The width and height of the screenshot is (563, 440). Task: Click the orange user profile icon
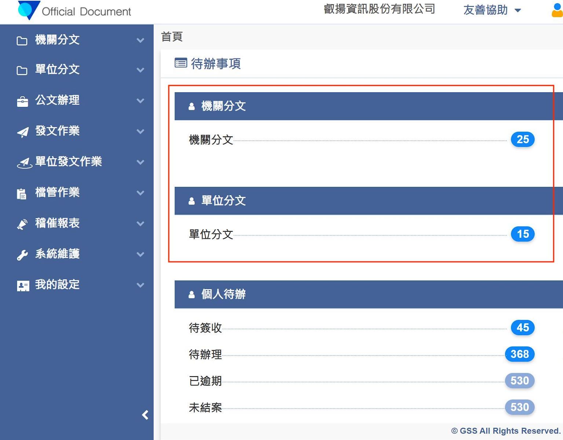tap(557, 10)
